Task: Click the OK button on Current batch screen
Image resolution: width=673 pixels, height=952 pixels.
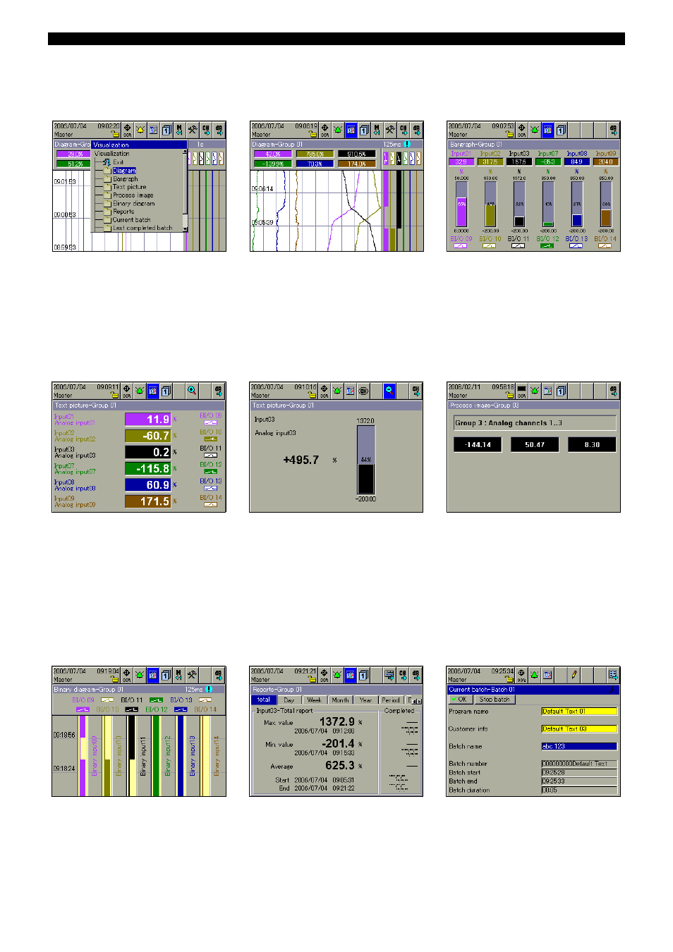Action: click(x=462, y=700)
